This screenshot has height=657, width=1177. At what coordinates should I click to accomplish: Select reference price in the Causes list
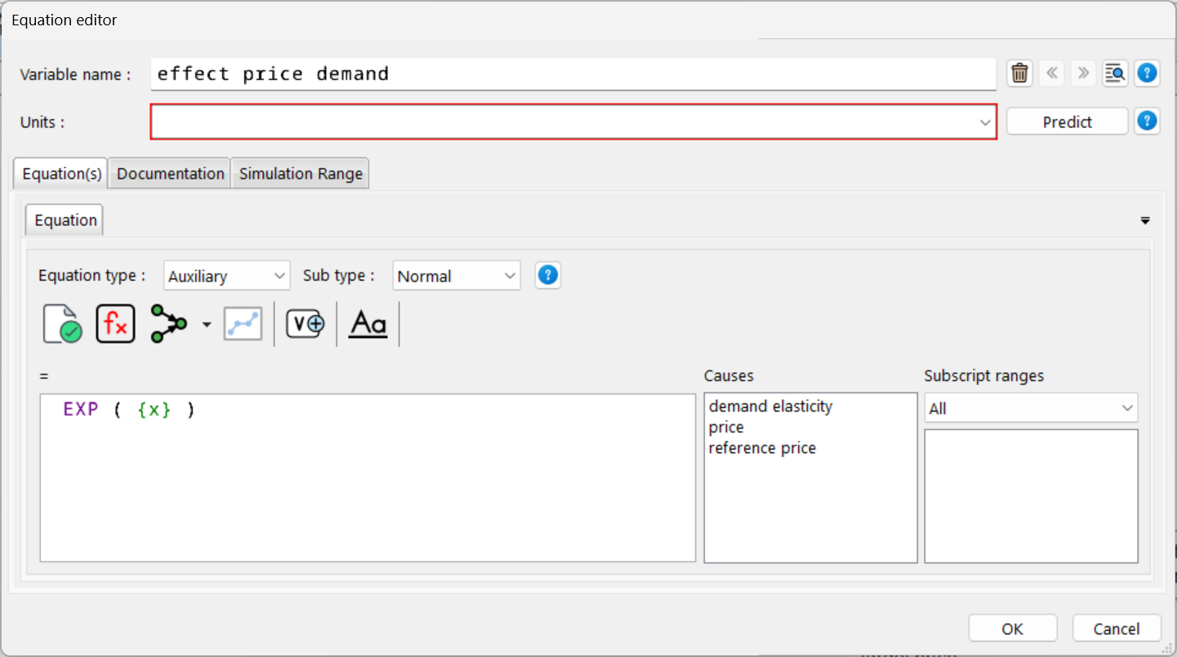(x=761, y=447)
